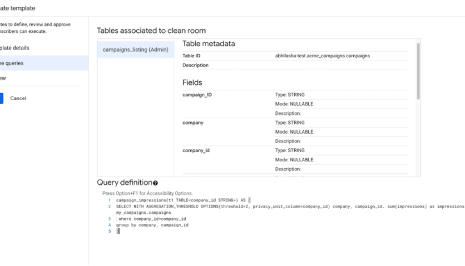Viewport: 465px width, 266px height.
Task: Click the Description row under Table metadata
Action: pyautogui.click(x=195, y=65)
